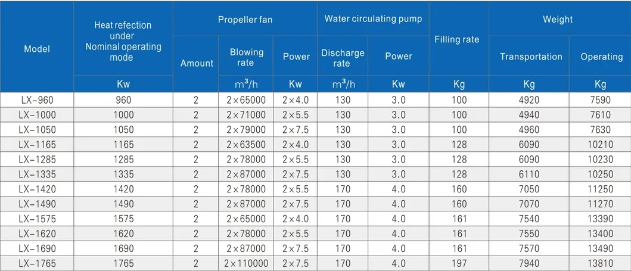
Task: Click the Water circulating pump header
Action: [x=373, y=18]
